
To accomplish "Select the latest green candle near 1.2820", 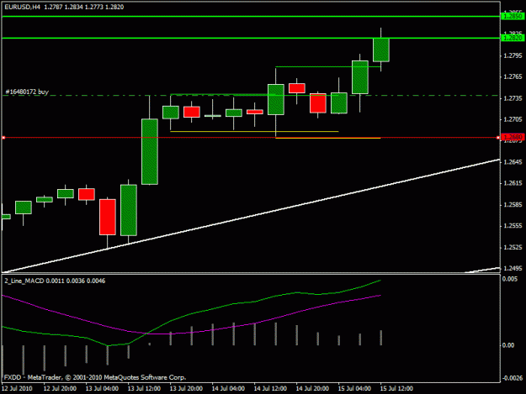I will tap(381, 50).
